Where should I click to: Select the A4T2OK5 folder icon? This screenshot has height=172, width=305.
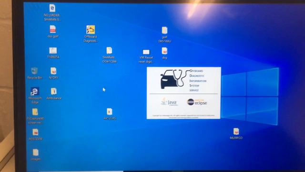coord(109,112)
